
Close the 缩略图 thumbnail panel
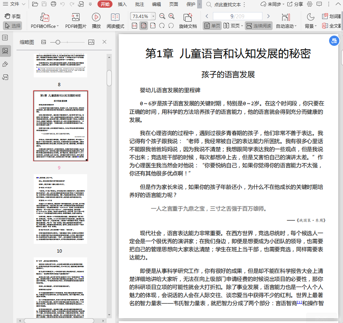click(x=104, y=42)
